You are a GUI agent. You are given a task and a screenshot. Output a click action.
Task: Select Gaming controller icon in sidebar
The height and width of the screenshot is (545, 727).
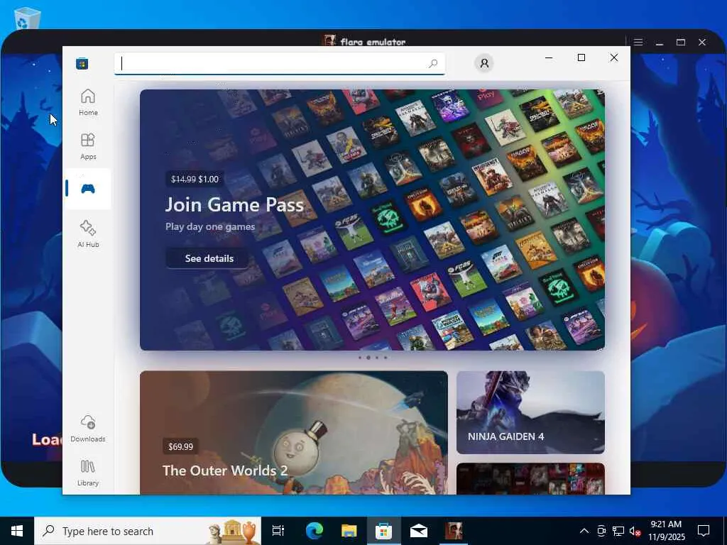point(88,189)
